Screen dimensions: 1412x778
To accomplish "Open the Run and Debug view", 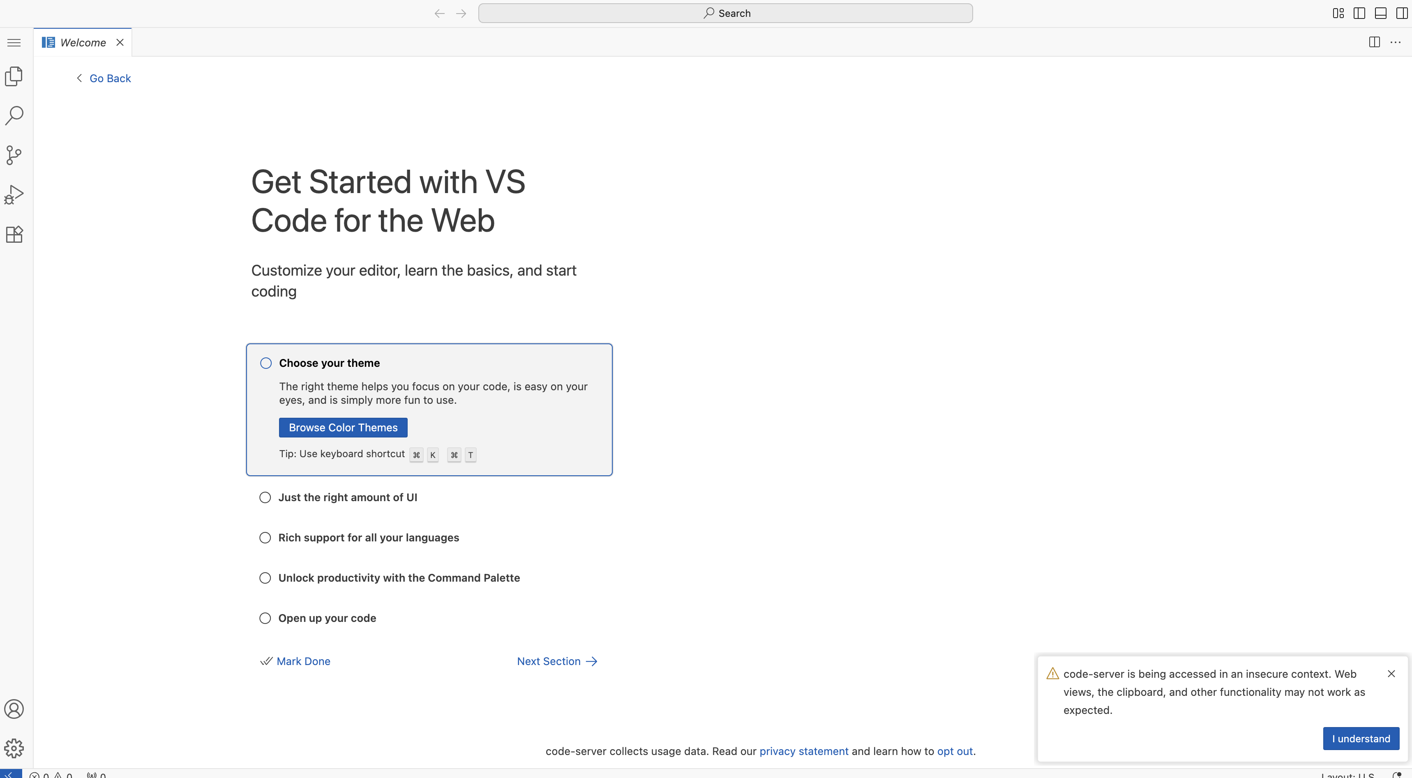I will coord(14,195).
